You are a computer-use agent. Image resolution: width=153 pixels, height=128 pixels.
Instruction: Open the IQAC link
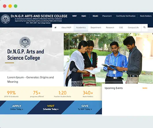pyautogui.click(x=84, y=16)
